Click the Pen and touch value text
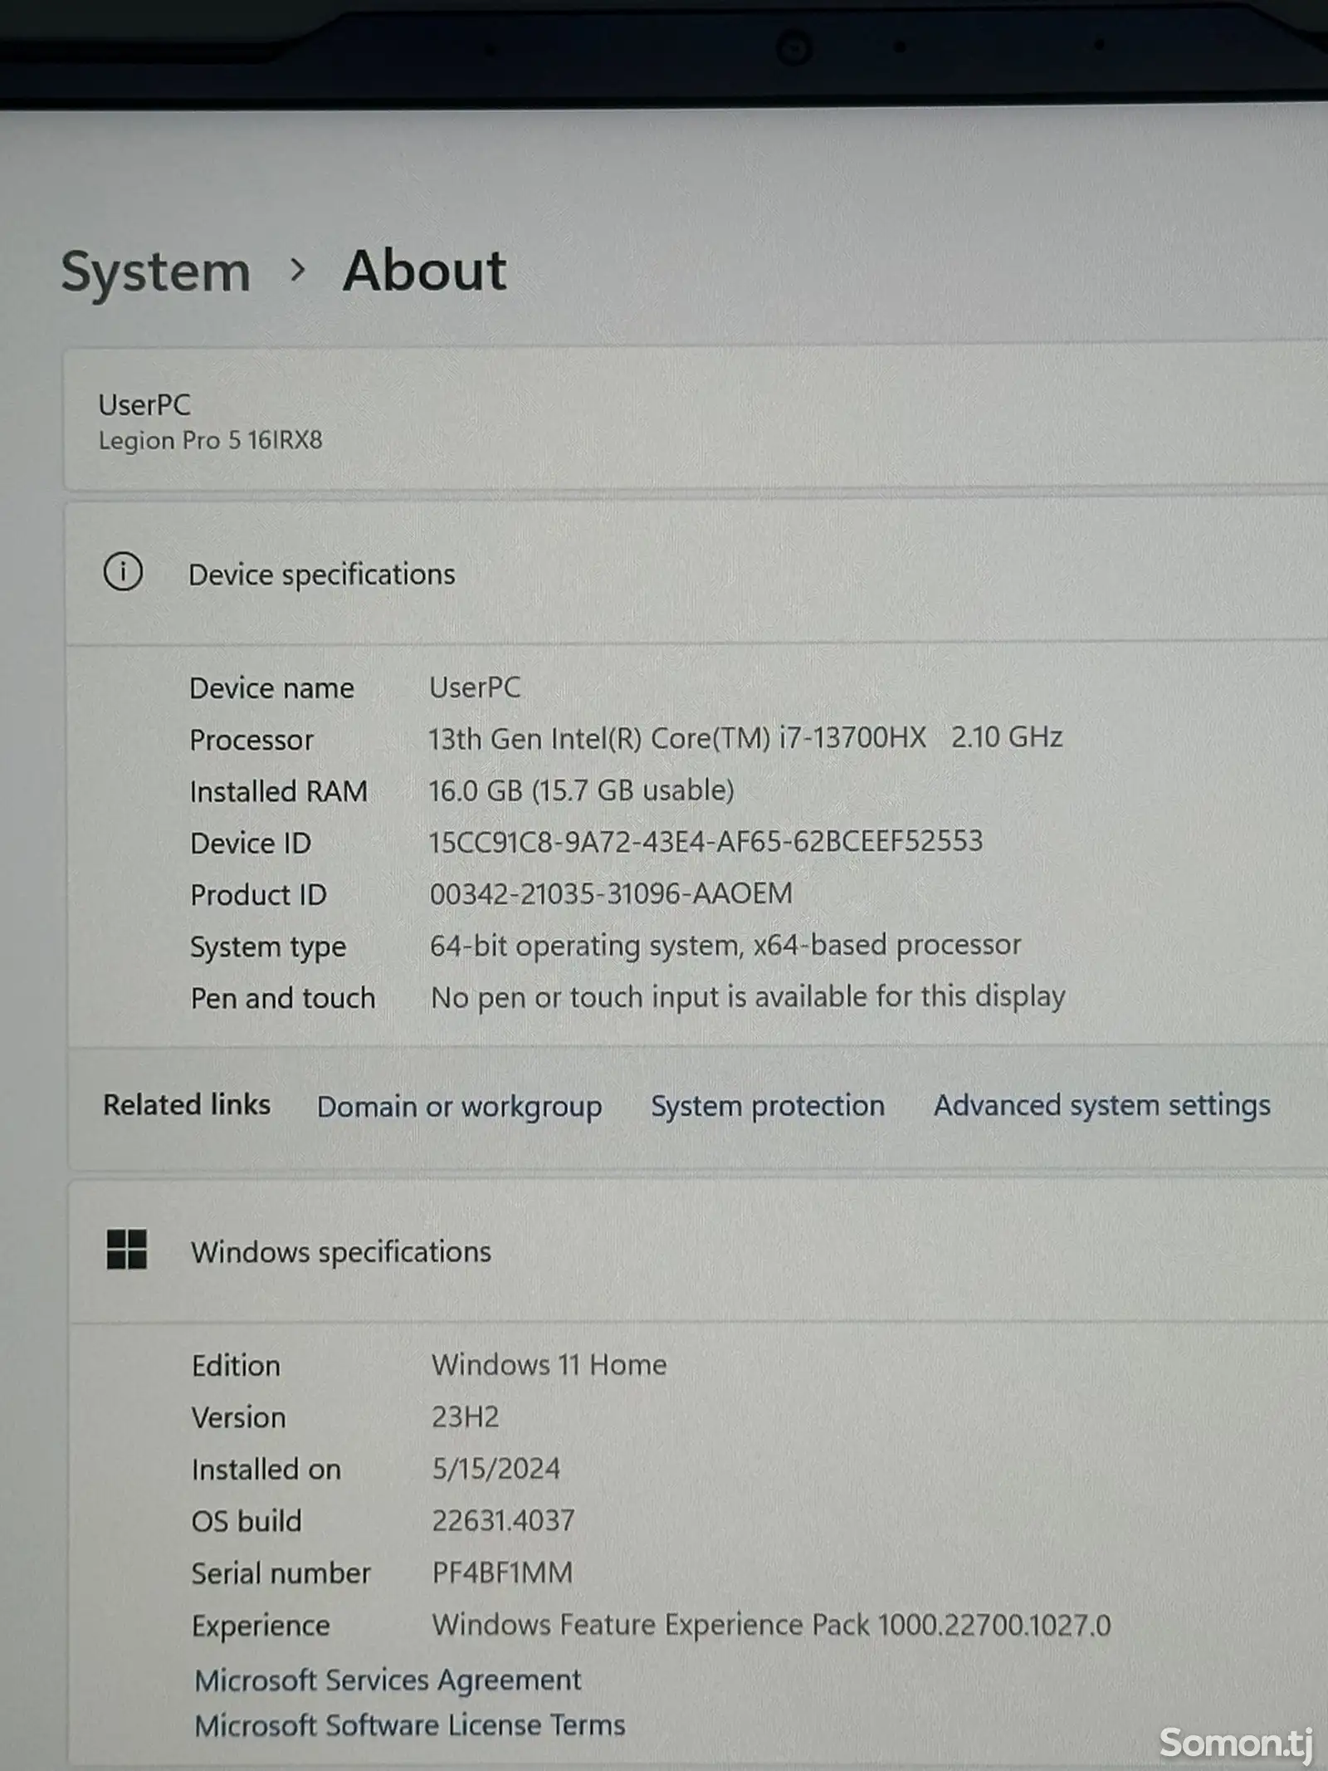This screenshot has width=1328, height=1771. click(x=748, y=997)
